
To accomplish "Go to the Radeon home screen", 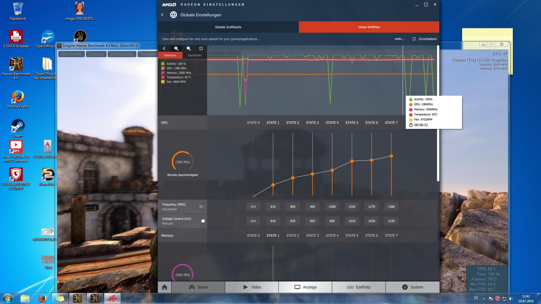I will click(164, 287).
